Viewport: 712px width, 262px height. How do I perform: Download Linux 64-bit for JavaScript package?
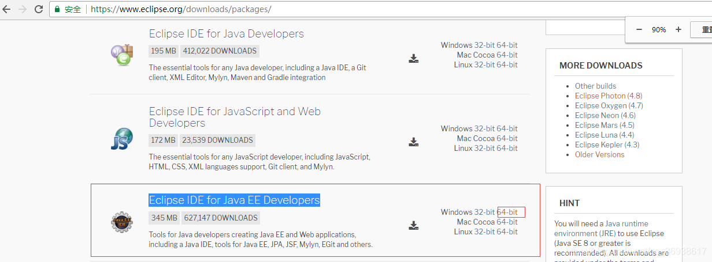pyautogui.click(x=507, y=148)
